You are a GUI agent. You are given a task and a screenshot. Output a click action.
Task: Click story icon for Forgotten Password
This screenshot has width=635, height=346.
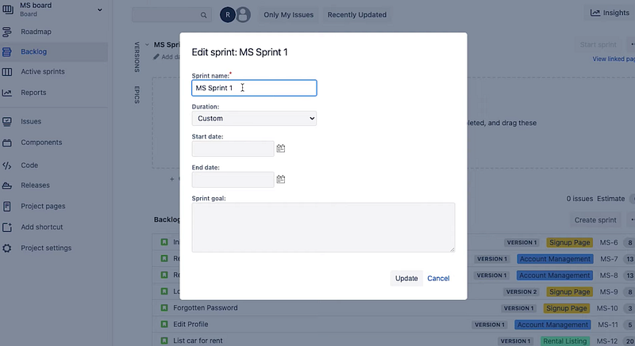(164, 308)
